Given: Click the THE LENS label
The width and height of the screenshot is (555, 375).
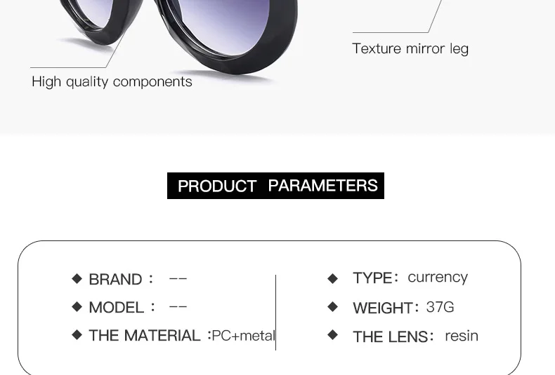Looking at the screenshot, I should (x=391, y=336).
